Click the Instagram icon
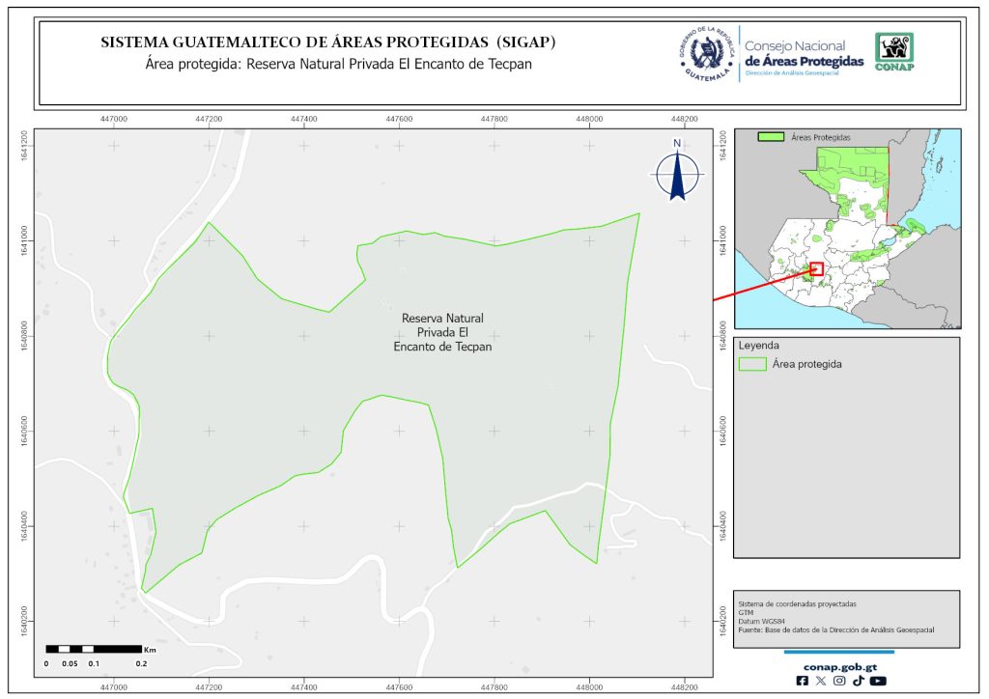The image size is (989, 699). click(x=839, y=681)
